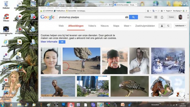Open Google notifications bell
The image size is (190, 107).
[x=162, y=17]
